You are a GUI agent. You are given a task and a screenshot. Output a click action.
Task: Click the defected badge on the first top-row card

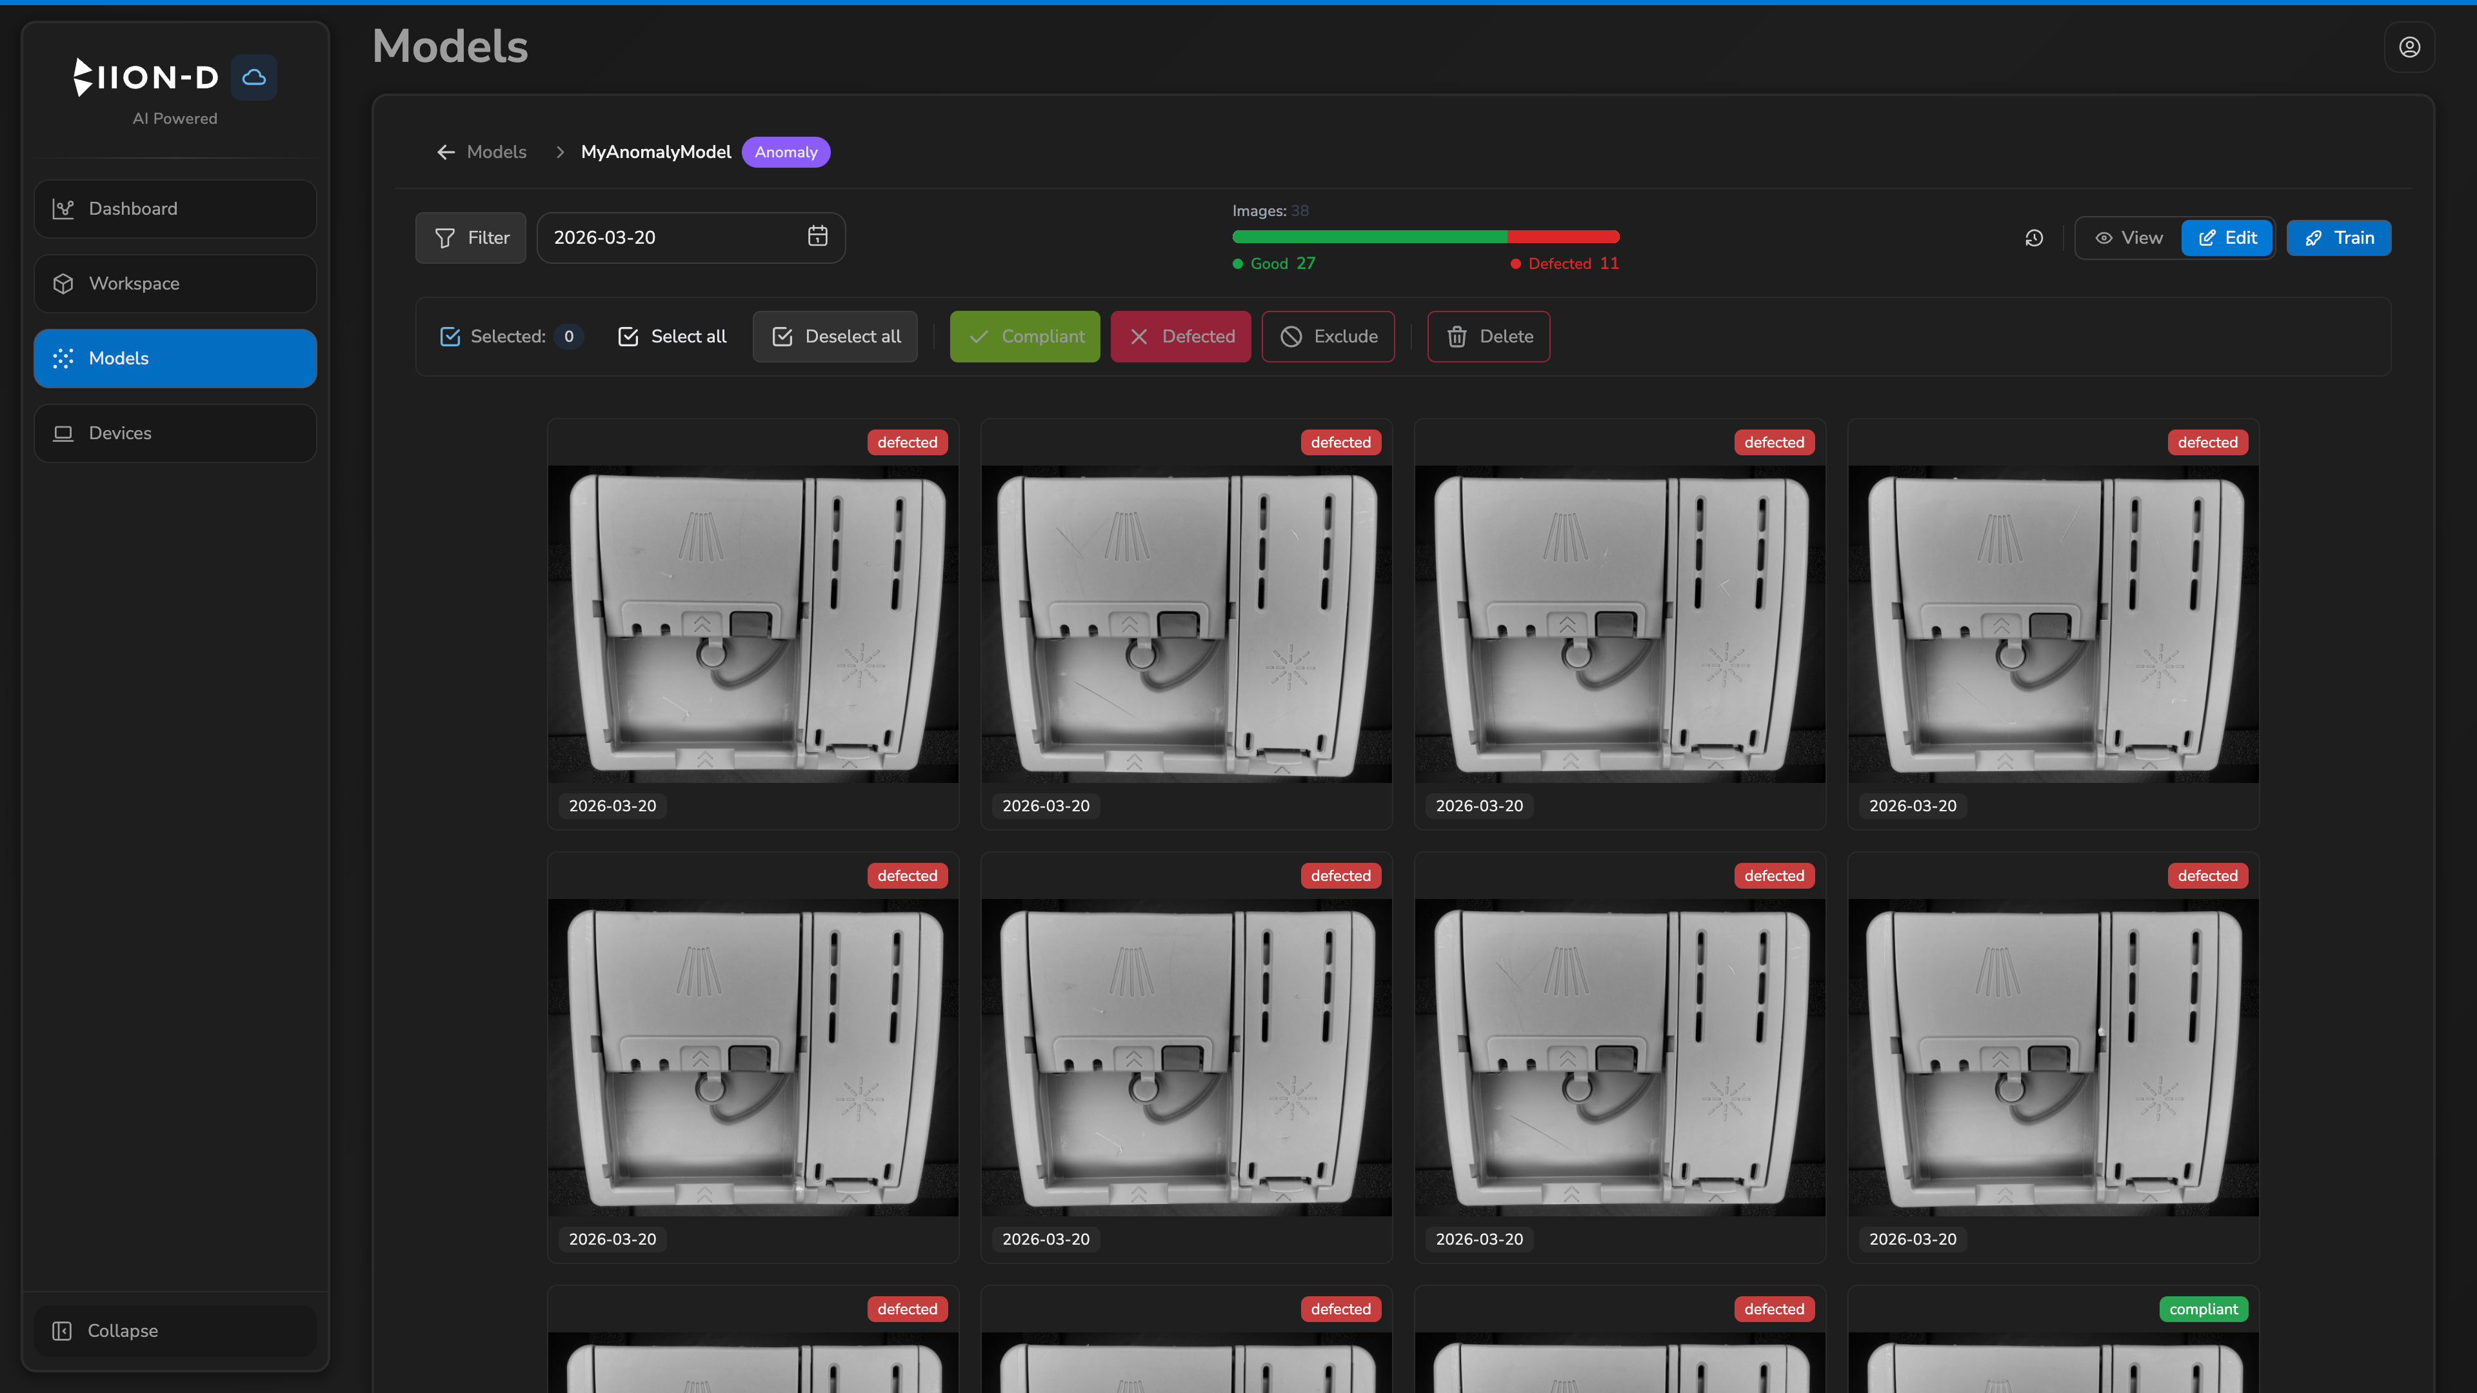(908, 442)
